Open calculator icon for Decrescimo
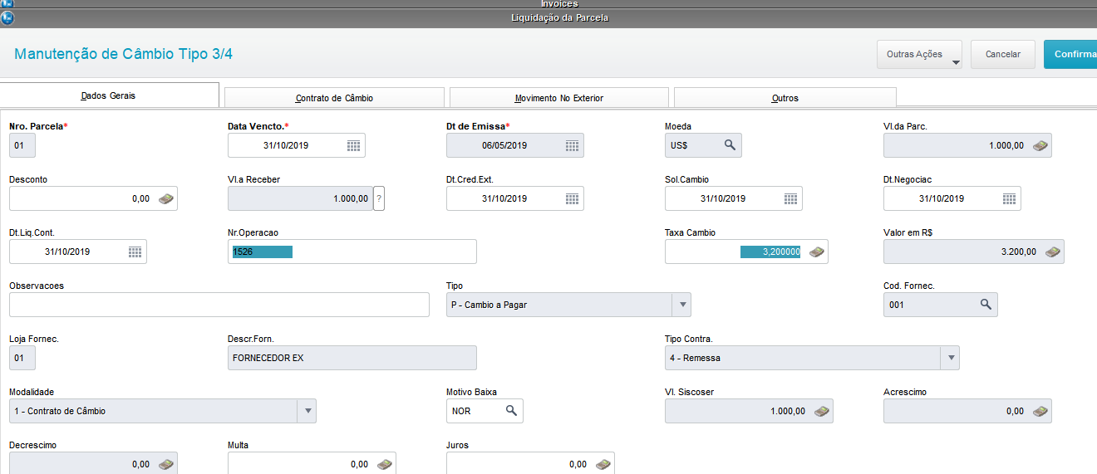 (166, 464)
